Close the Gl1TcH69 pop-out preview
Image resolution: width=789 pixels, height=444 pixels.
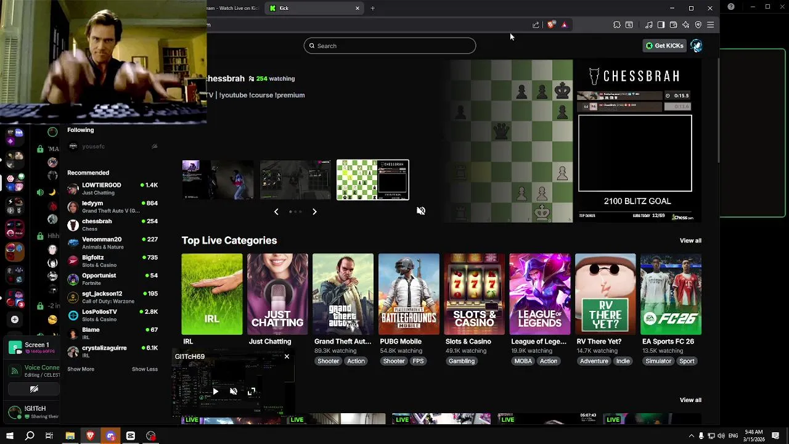287,356
